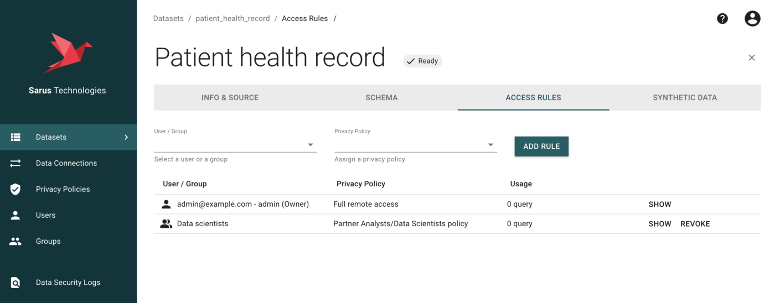Click the Sarus red bird logo
775x303 pixels.
[68, 53]
